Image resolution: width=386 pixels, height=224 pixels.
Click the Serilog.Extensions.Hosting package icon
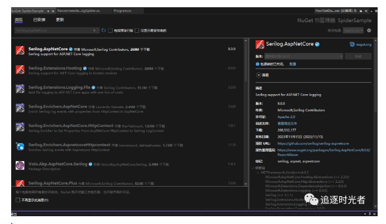[x=20, y=70]
